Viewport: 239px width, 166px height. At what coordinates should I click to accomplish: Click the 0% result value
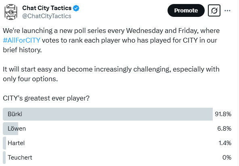tap(227, 158)
